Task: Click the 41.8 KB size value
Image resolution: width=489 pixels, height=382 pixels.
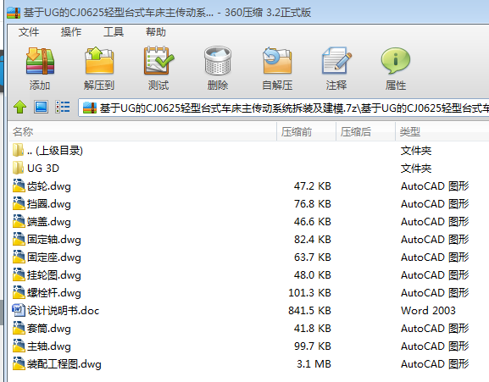Action: pyautogui.click(x=313, y=328)
